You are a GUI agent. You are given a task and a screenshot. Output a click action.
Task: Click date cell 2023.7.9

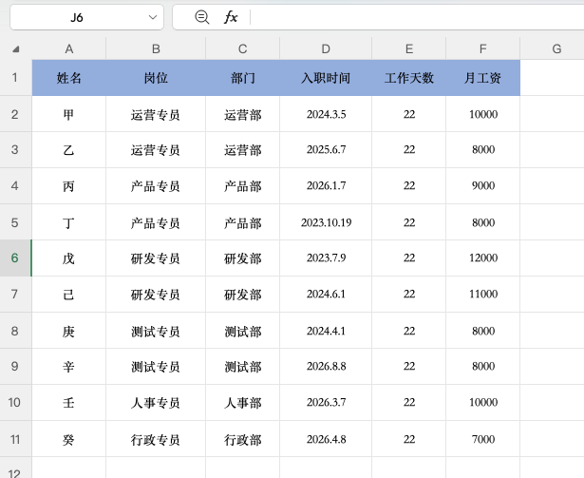point(326,258)
